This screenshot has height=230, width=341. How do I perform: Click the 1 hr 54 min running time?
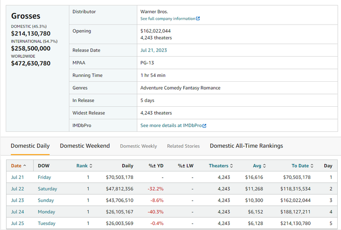[x=153, y=76]
